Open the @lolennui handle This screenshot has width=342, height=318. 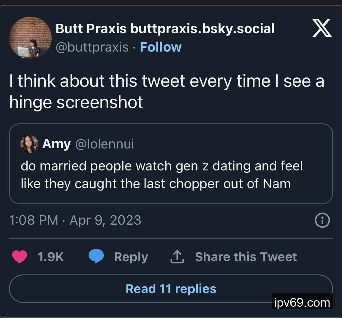click(104, 144)
